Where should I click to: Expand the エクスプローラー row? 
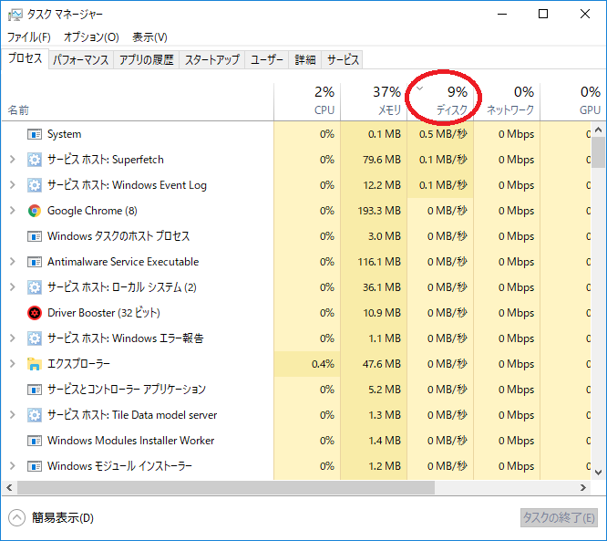[x=13, y=363]
